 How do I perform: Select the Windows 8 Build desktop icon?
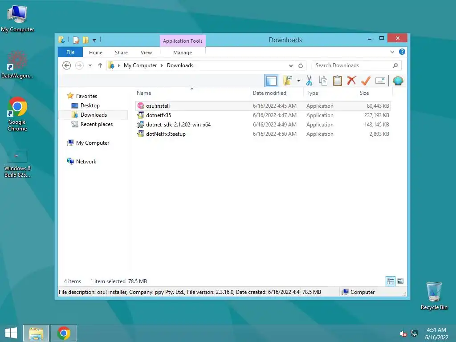17,163
